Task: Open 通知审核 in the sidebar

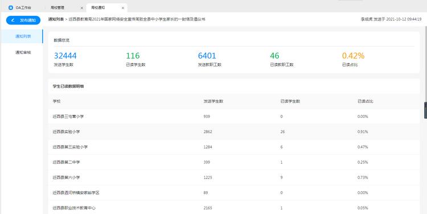Action: 23,52
